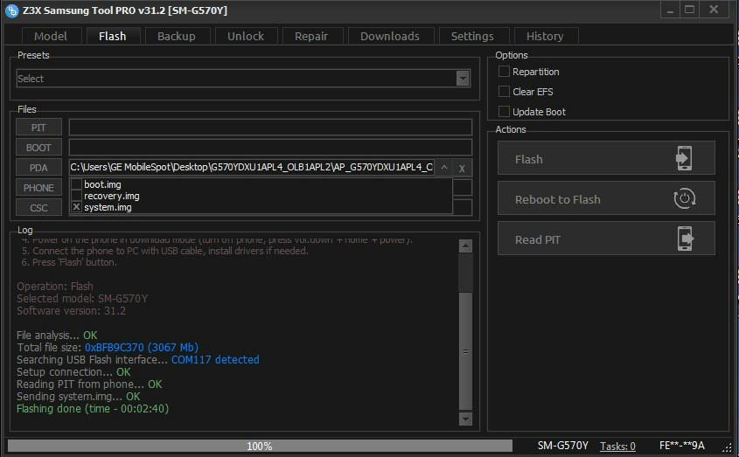Click the PHONE file button

point(38,188)
